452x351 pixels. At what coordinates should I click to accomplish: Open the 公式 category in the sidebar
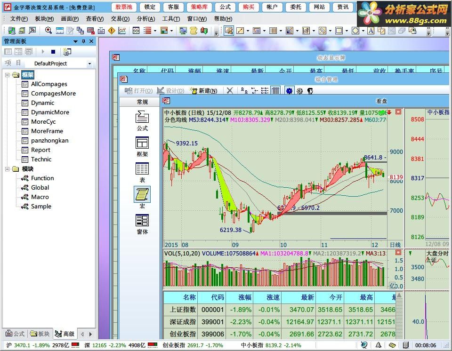(x=142, y=121)
